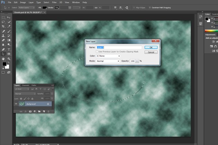This screenshot has height=145, width=218.
Task: Add layer mask icon in Layers panel
Action: pyautogui.click(x=30, y=111)
